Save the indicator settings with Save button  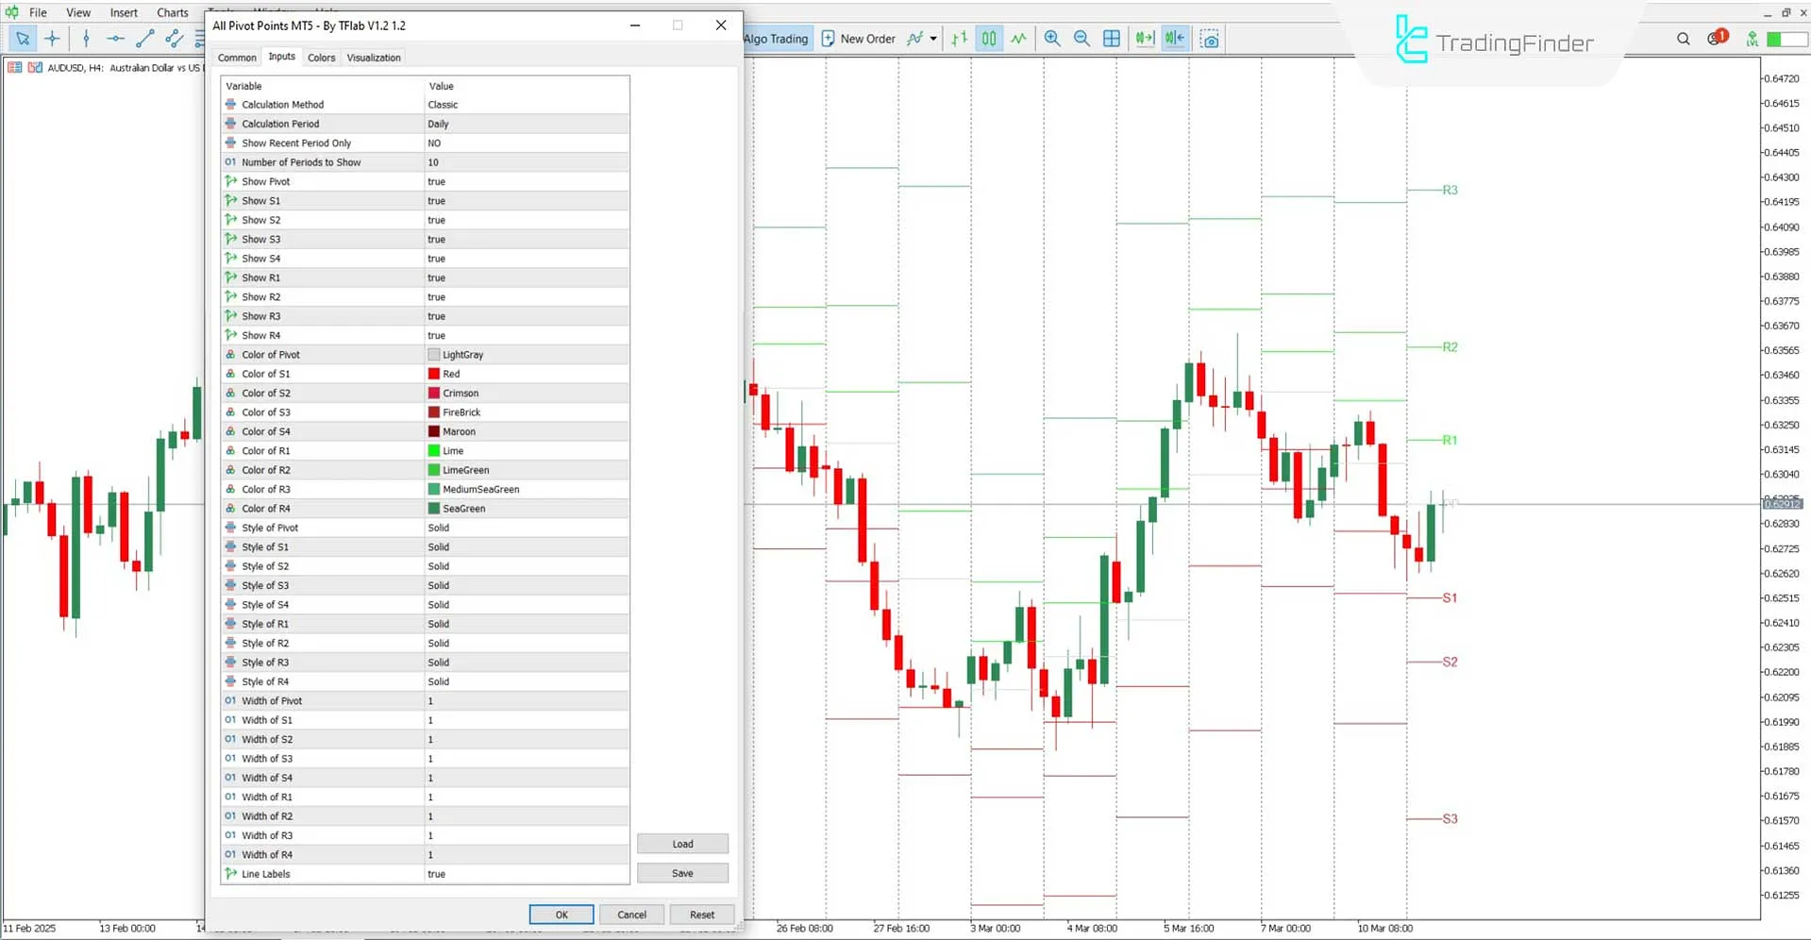681,873
